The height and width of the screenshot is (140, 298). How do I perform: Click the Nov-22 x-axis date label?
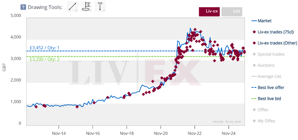coord(195,134)
